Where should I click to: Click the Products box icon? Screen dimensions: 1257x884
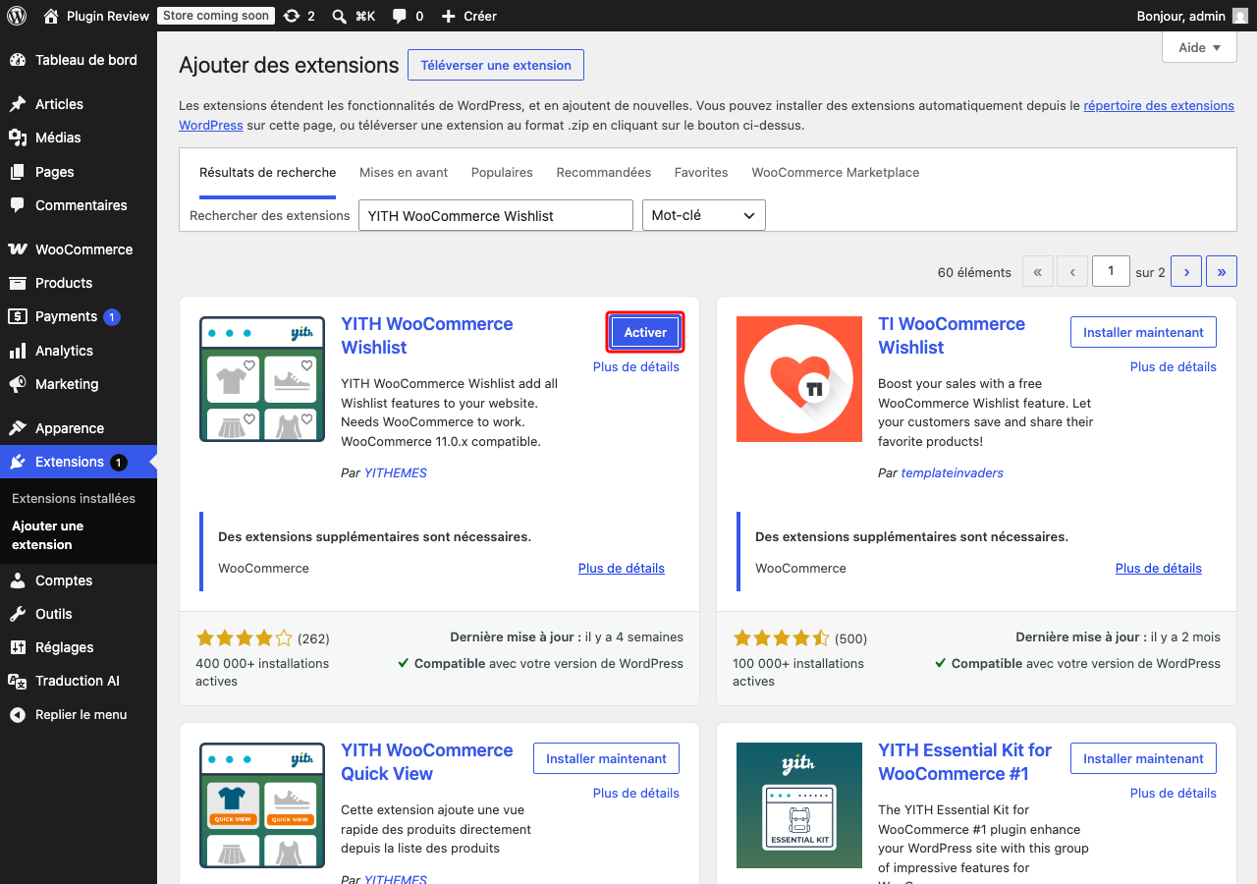tap(18, 283)
